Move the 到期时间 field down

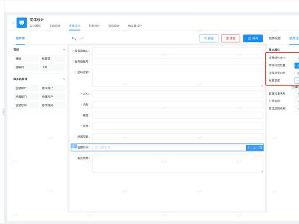(x=255, y=147)
